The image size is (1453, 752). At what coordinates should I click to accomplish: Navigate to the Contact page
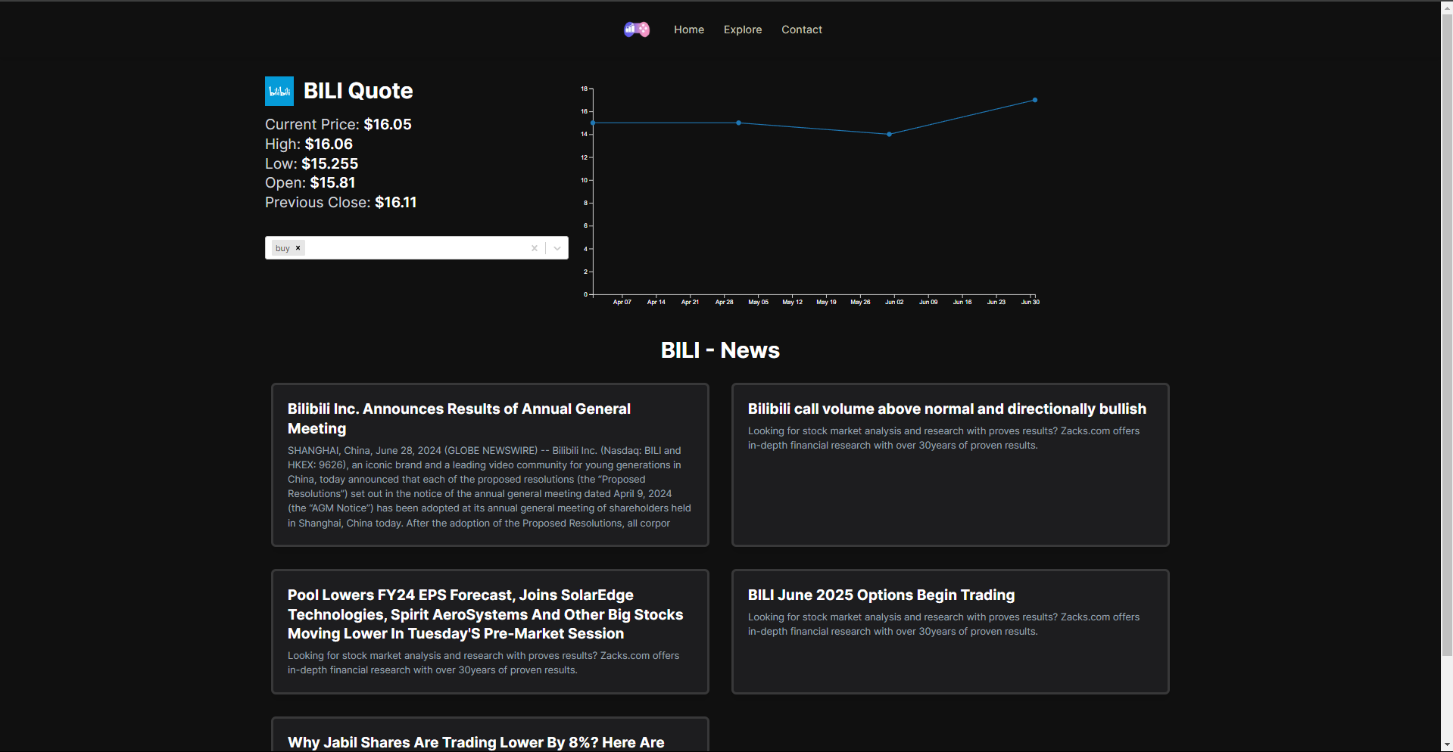tap(802, 30)
